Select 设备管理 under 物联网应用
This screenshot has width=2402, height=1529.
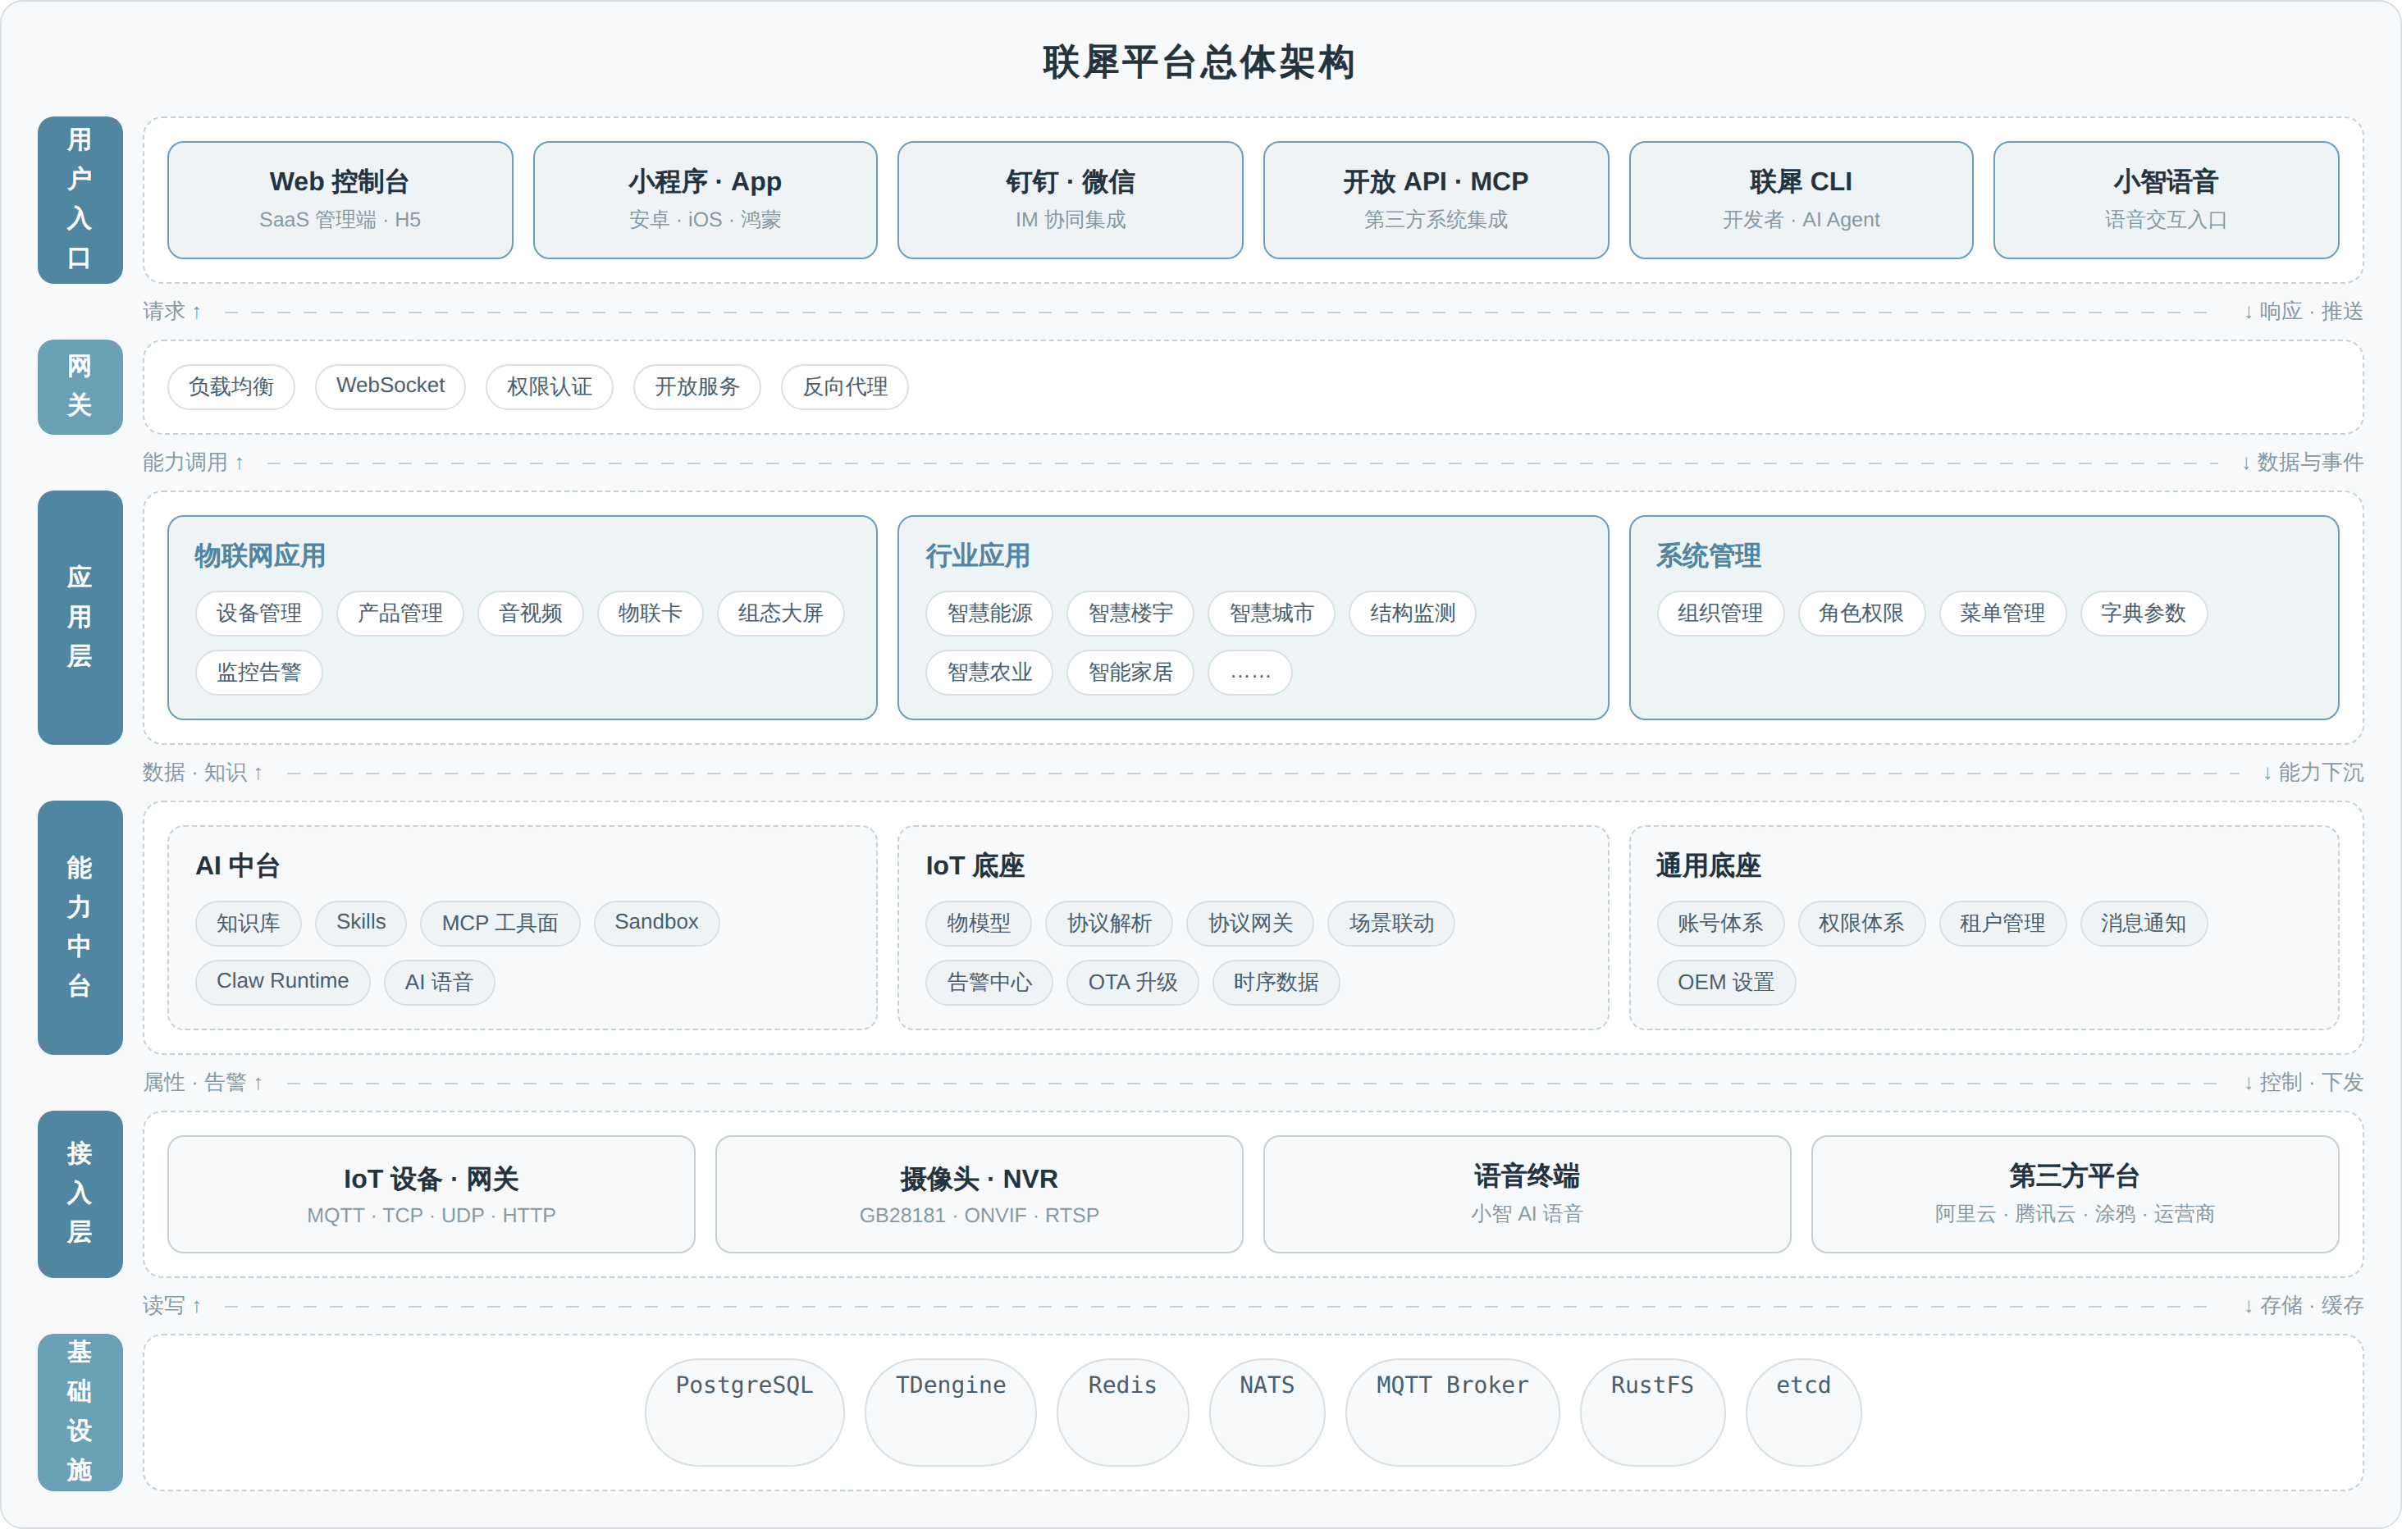coord(259,614)
